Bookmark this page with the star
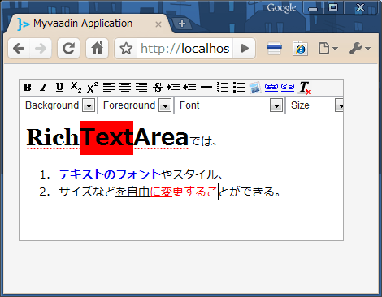Screen dimensions: 382x297 pyautogui.click(x=126, y=49)
